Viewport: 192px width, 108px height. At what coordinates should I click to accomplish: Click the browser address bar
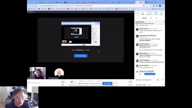91,6
